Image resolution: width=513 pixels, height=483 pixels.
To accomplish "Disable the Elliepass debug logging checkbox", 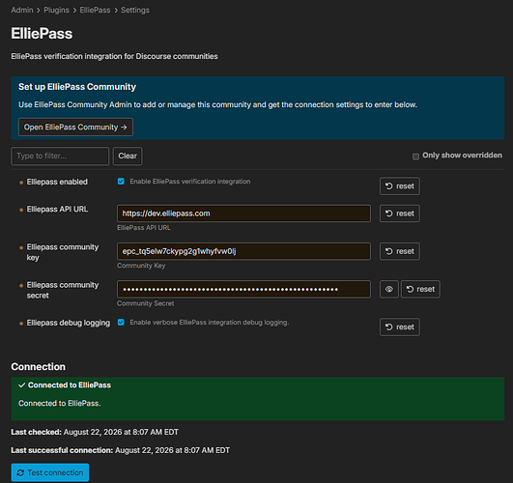I will click(121, 323).
